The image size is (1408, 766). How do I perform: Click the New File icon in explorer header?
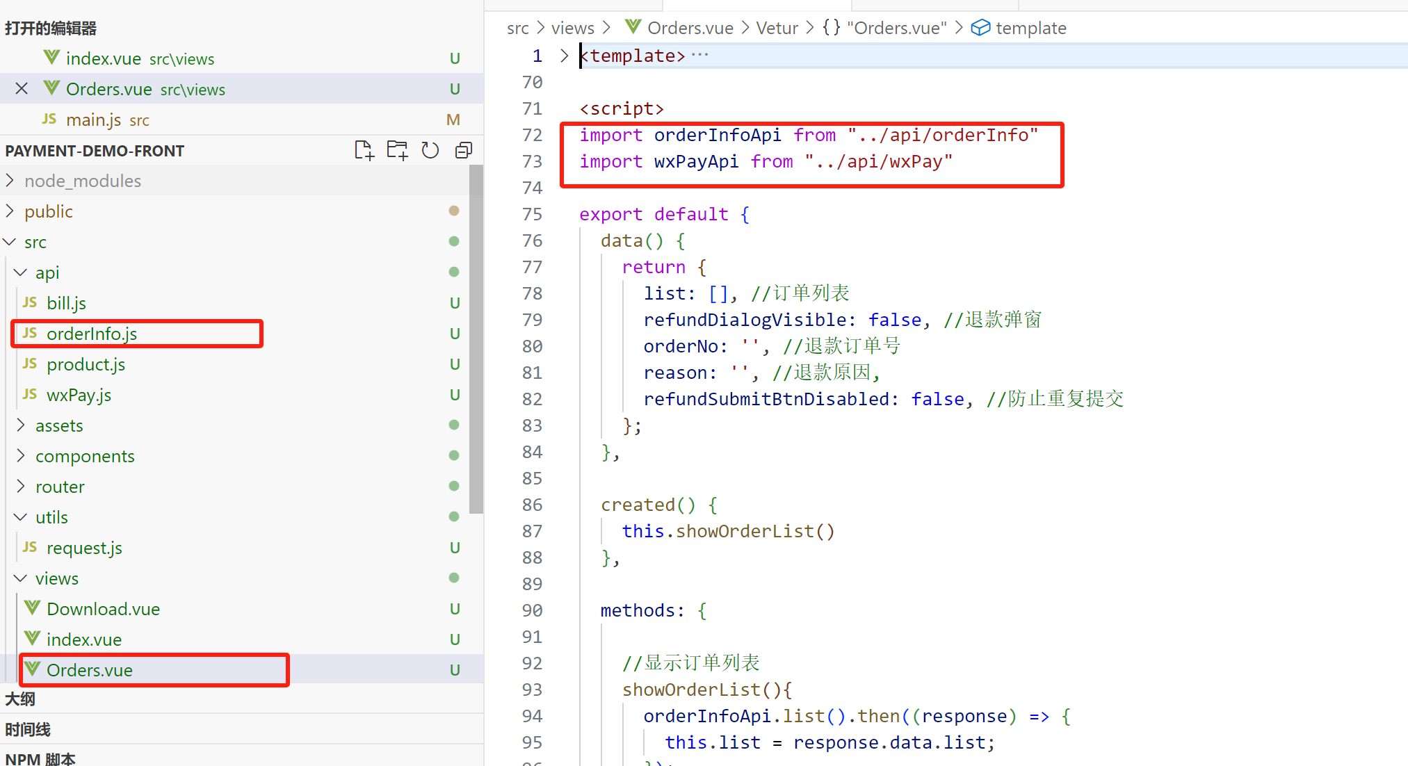364,150
